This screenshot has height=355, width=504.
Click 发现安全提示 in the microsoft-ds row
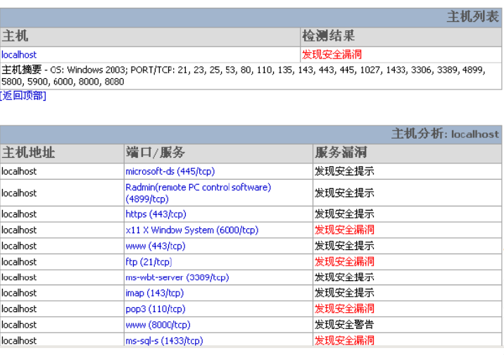(x=344, y=171)
